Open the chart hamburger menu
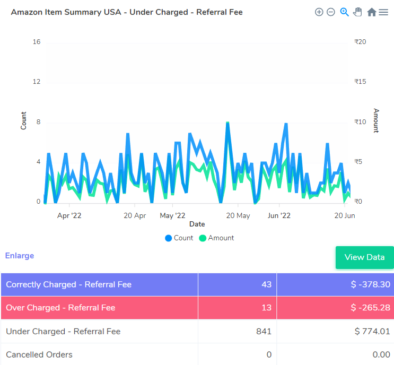This screenshot has width=394, height=365. [383, 12]
